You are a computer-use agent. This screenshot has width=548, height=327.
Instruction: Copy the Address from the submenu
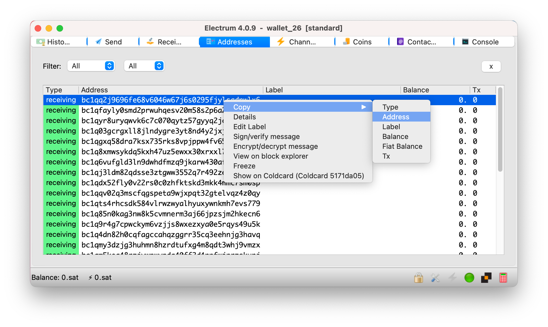point(401,117)
